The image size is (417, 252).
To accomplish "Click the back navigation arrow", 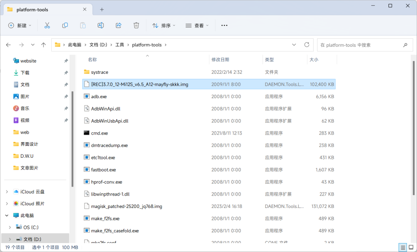I will click(x=8, y=44).
